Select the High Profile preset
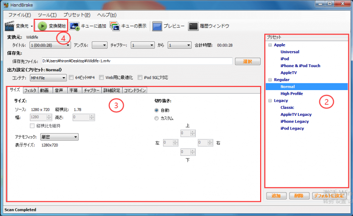Screen dimensions: 353x216 point(291,94)
